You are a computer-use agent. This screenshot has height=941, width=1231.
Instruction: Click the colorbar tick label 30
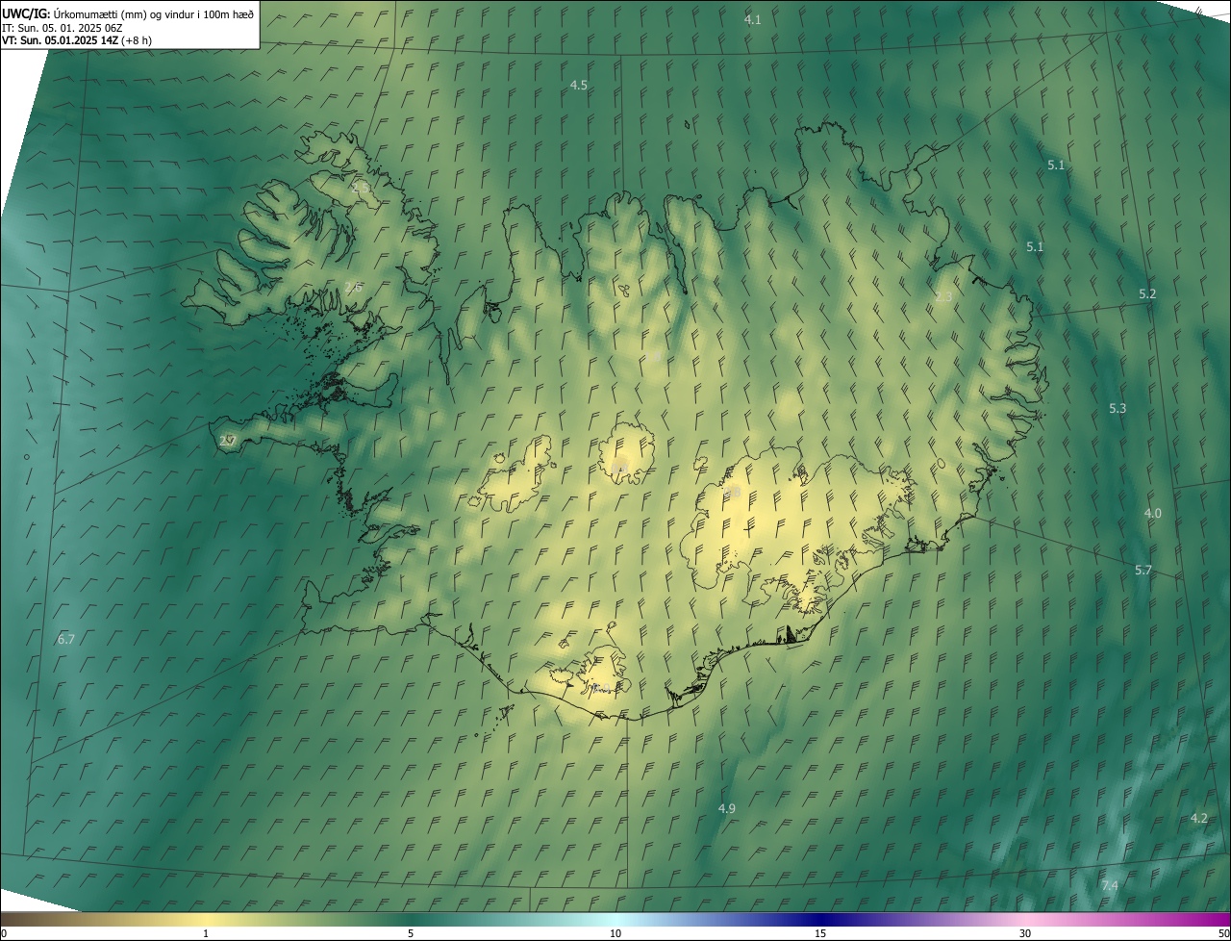coord(1025,933)
